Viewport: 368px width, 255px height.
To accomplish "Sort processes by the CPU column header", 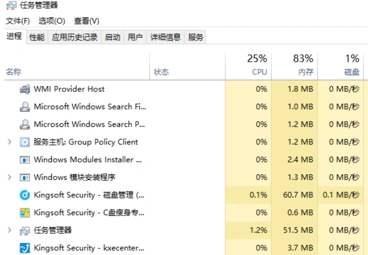I will 248,66.
